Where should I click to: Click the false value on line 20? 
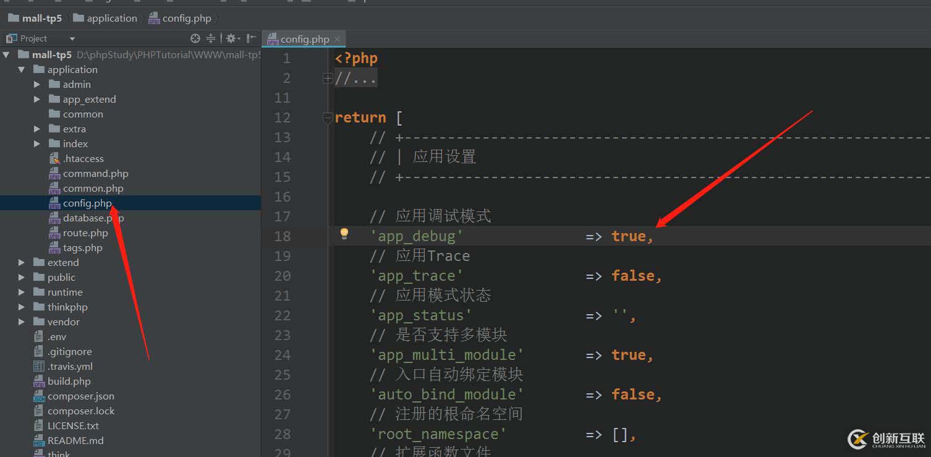[633, 276]
